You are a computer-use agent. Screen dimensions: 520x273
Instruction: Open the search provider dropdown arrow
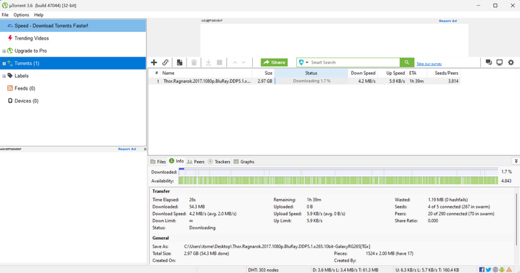(307, 62)
